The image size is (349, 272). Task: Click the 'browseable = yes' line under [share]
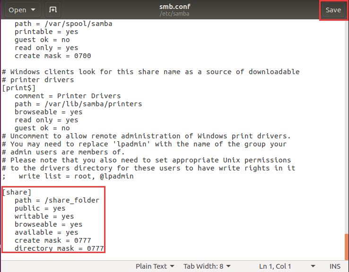pos(48,224)
